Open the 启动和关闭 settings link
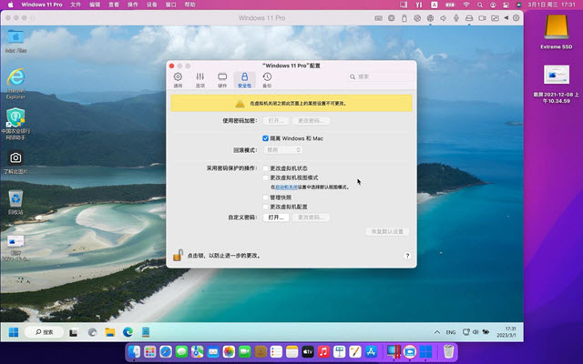This screenshot has width=583, height=364. (x=286, y=187)
